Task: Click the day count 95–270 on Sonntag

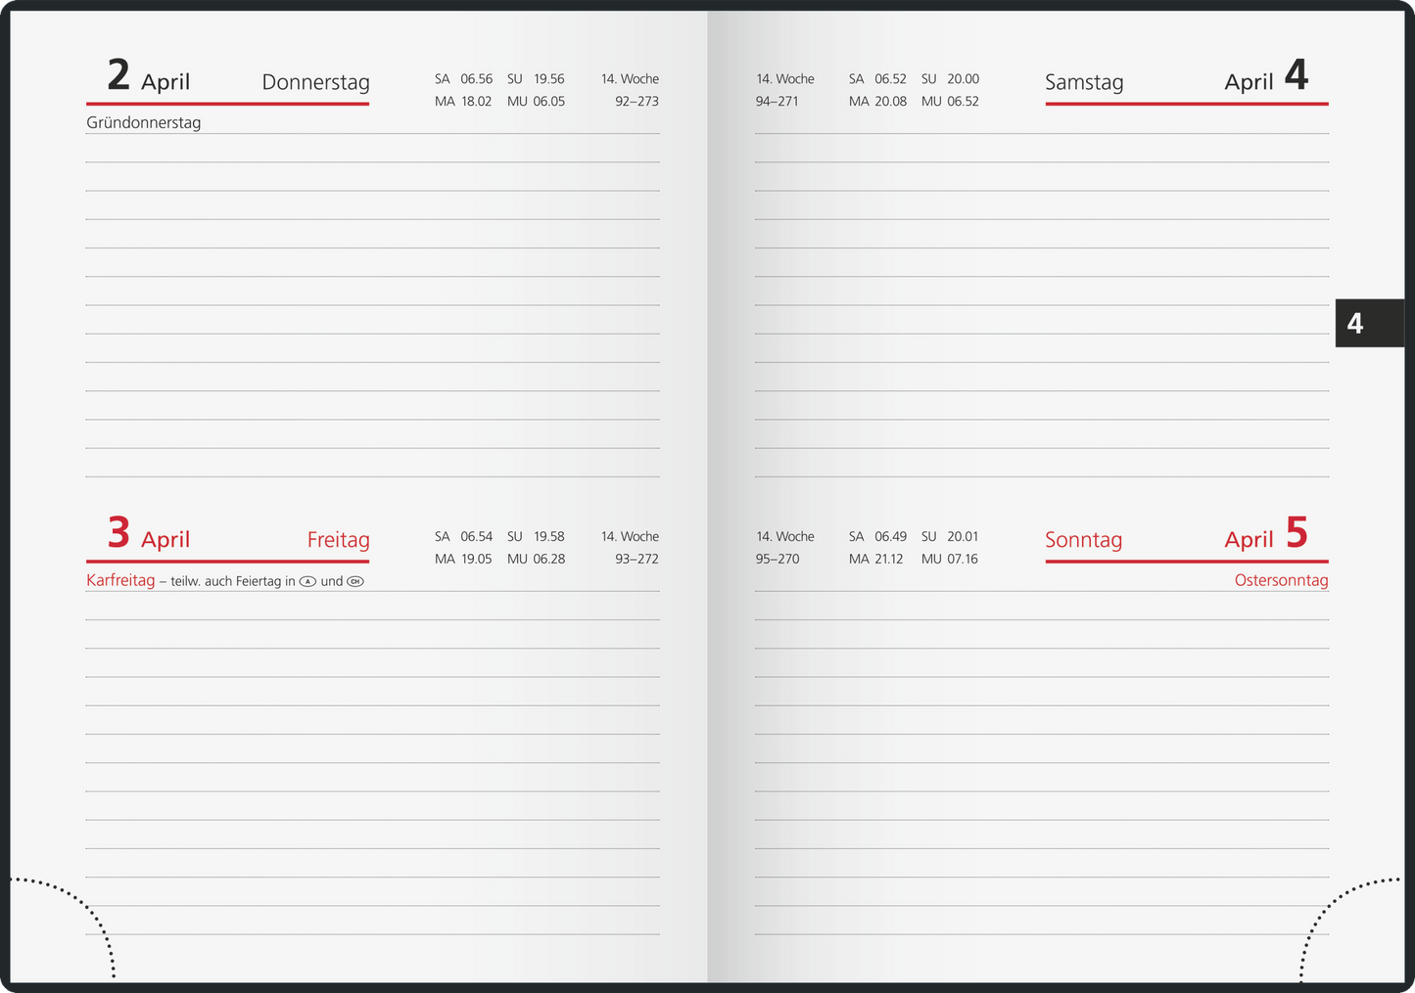Action: pyautogui.click(x=778, y=560)
